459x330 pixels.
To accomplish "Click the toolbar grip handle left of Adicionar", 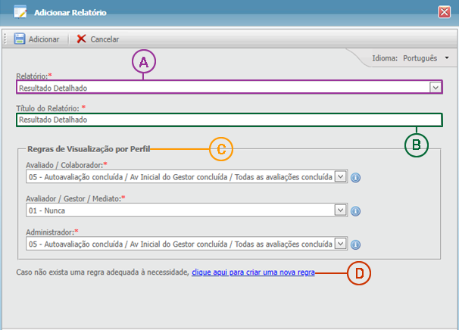I will (6, 39).
